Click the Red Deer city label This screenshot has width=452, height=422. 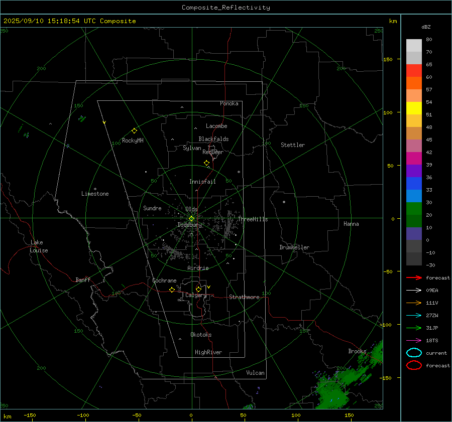pyautogui.click(x=213, y=152)
